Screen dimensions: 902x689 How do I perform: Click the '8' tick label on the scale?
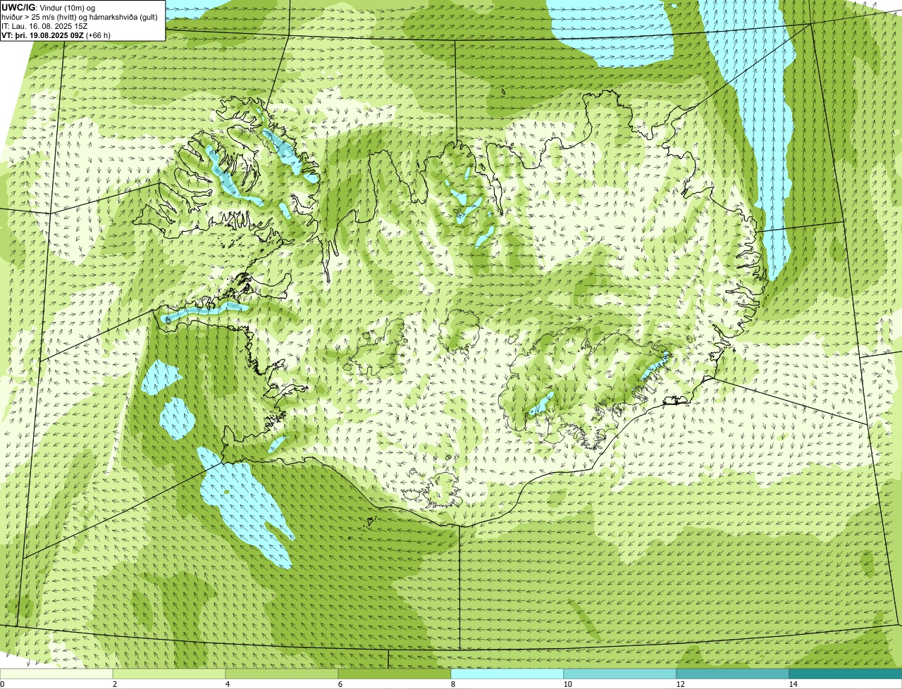point(452,684)
